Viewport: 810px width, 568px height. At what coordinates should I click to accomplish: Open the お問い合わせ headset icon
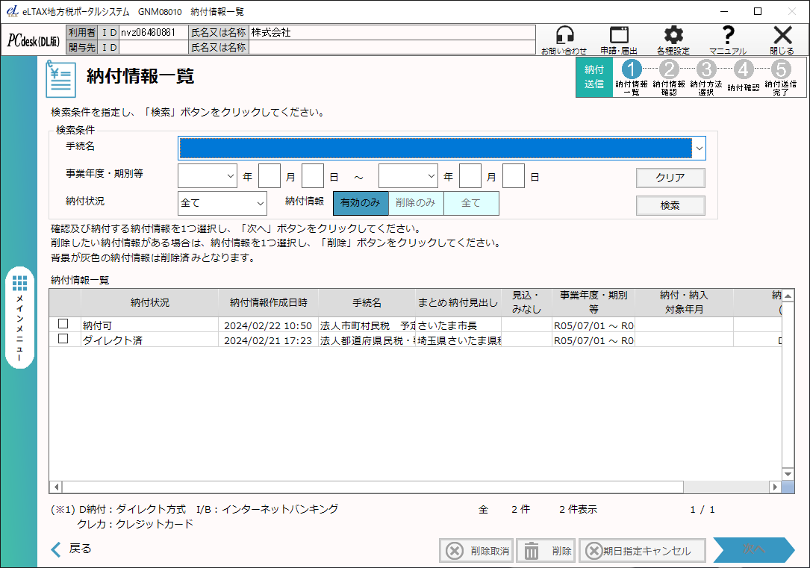[x=564, y=40]
